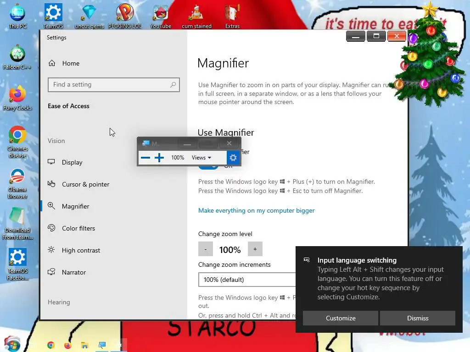This screenshot has height=352, width=470.
Task: Open File Explorer from the taskbar
Action: (x=85, y=345)
